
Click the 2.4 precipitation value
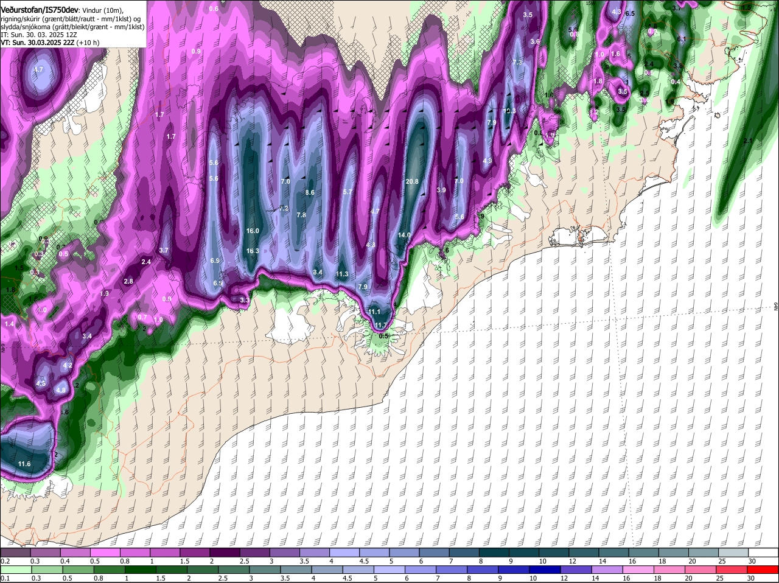click(146, 262)
